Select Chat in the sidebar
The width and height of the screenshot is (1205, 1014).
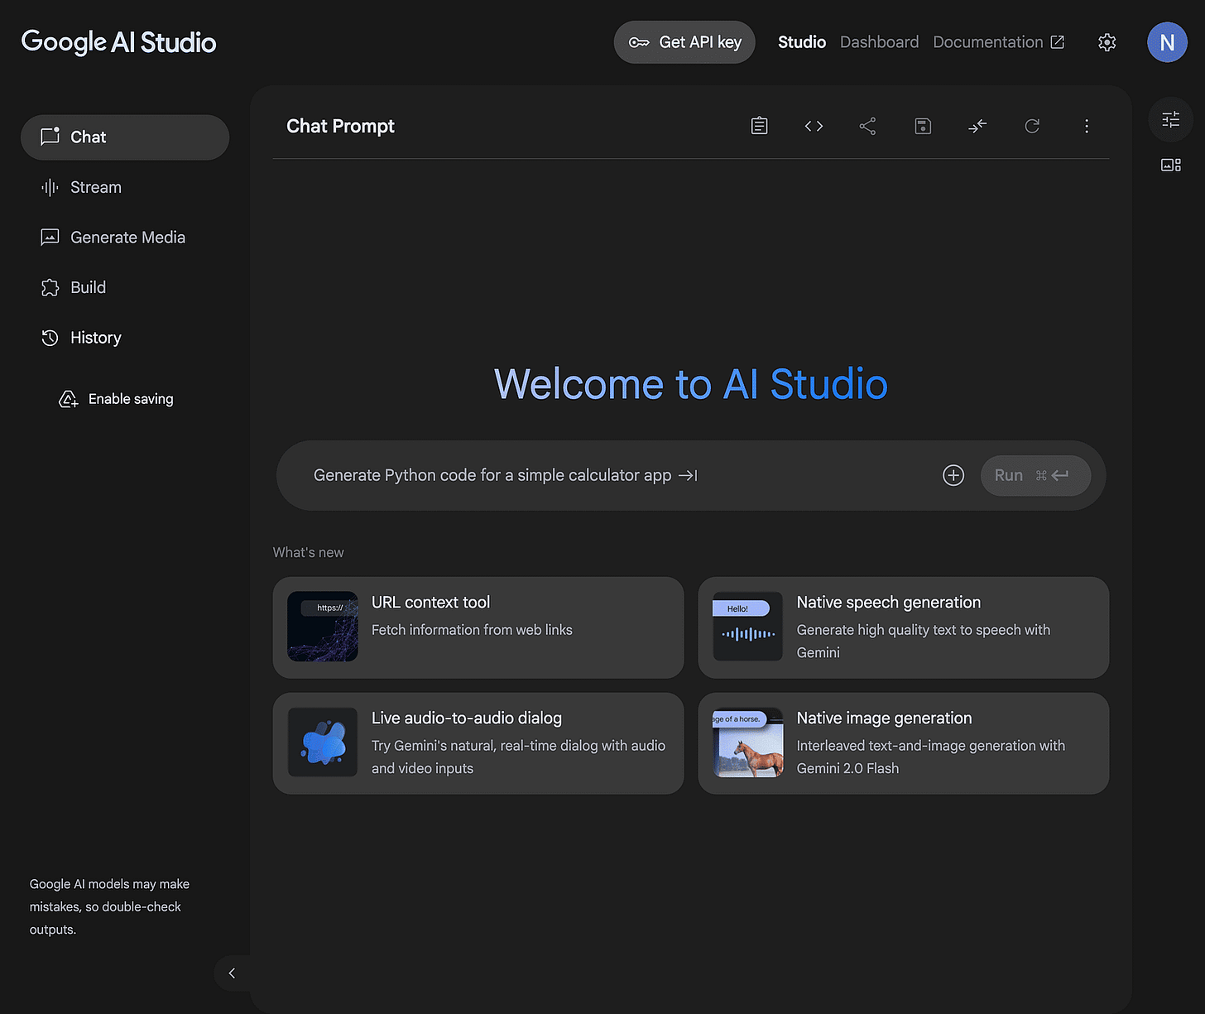tap(125, 137)
